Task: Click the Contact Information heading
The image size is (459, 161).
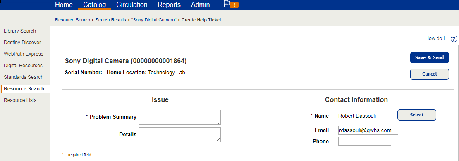Action: pyautogui.click(x=356, y=99)
